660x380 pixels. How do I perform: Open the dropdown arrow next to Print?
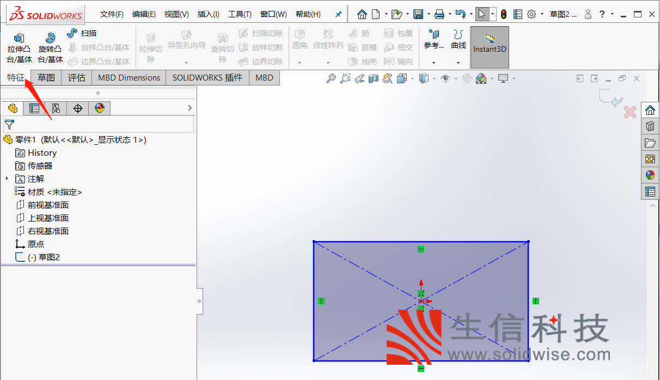[450, 14]
